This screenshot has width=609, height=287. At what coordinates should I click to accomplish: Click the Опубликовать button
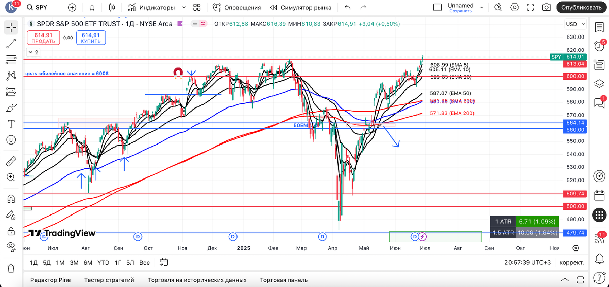pos(582,7)
